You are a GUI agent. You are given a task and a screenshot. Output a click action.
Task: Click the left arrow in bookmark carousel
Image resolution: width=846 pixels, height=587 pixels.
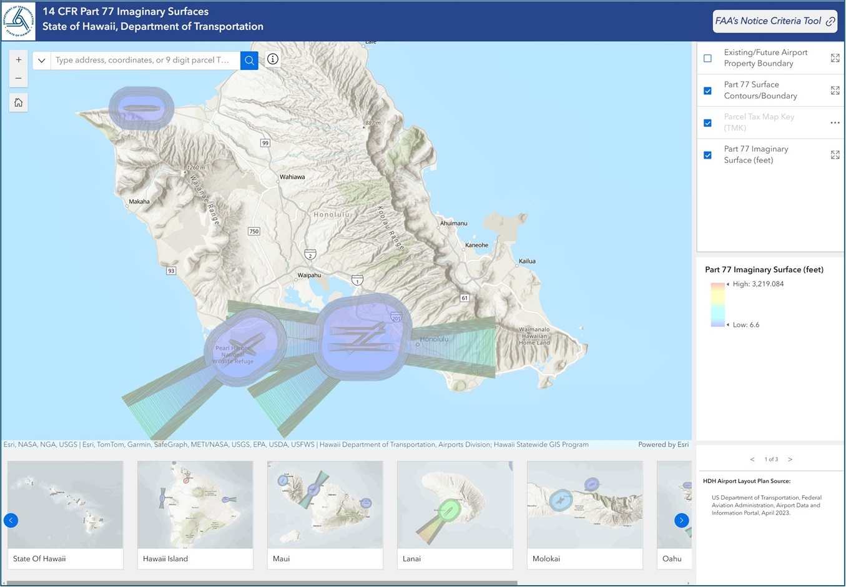click(x=11, y=520)
